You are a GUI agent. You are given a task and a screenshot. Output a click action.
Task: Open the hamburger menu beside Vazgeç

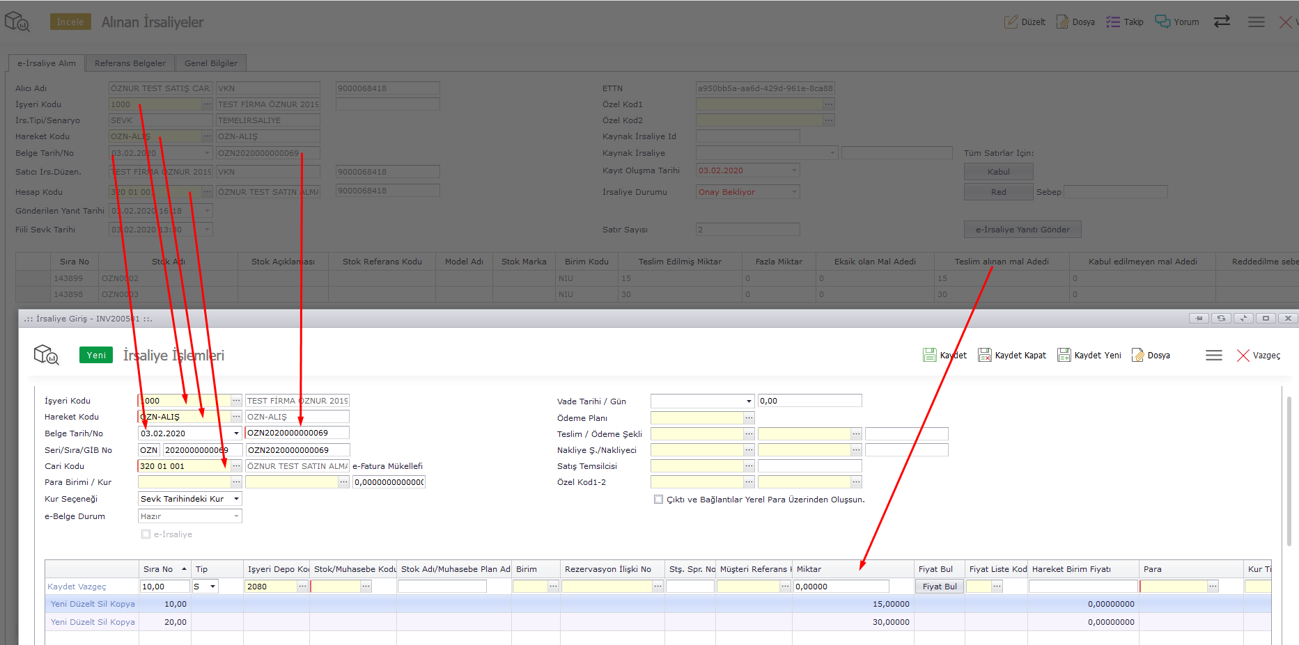(x=1214, y=356)
